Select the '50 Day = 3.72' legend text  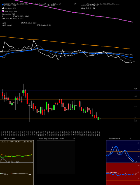(10, 8)
